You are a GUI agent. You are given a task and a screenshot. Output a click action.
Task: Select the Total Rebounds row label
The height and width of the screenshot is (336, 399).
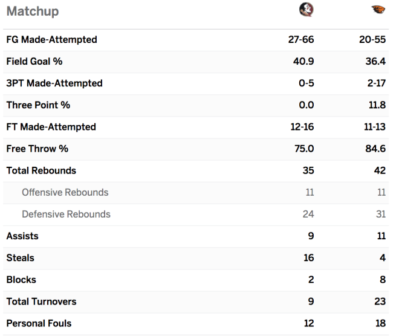coord(41,170)
